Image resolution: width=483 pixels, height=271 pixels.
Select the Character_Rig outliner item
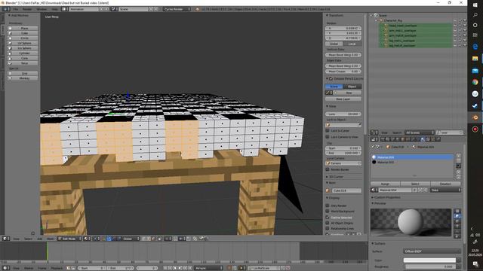pos(392,20)
